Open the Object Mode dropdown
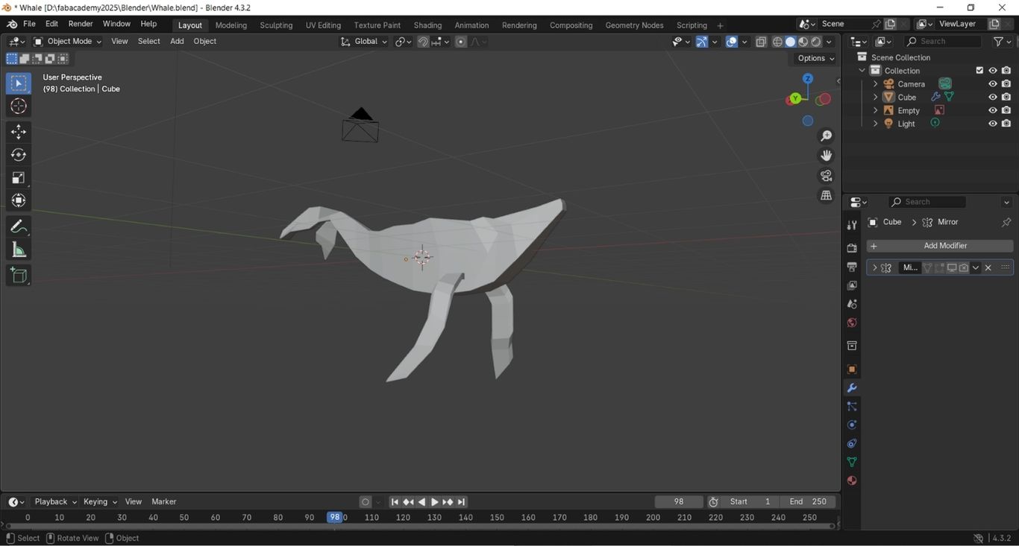1019x546 pixels. pyautogui.click(x=68, y=42)
